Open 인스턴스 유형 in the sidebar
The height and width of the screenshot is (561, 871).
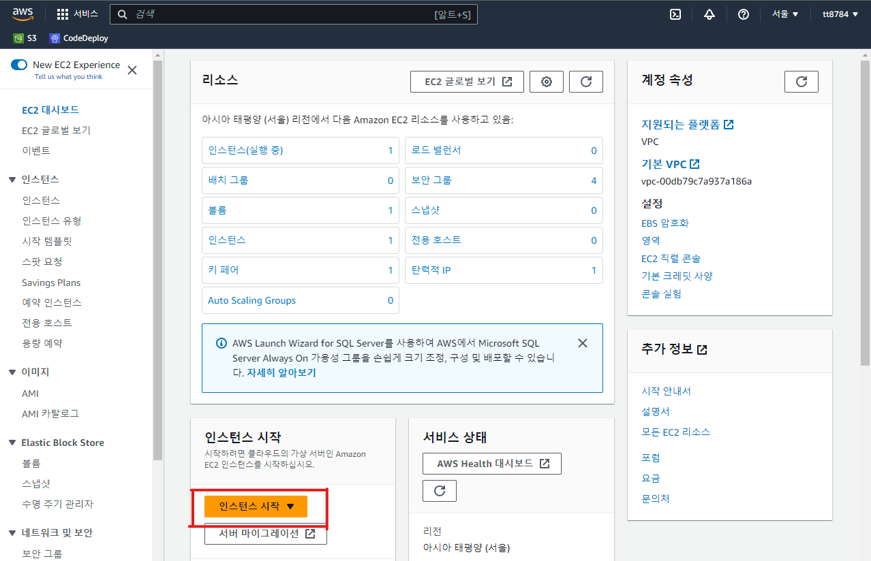pyautogui.click(x=52, y=221)
